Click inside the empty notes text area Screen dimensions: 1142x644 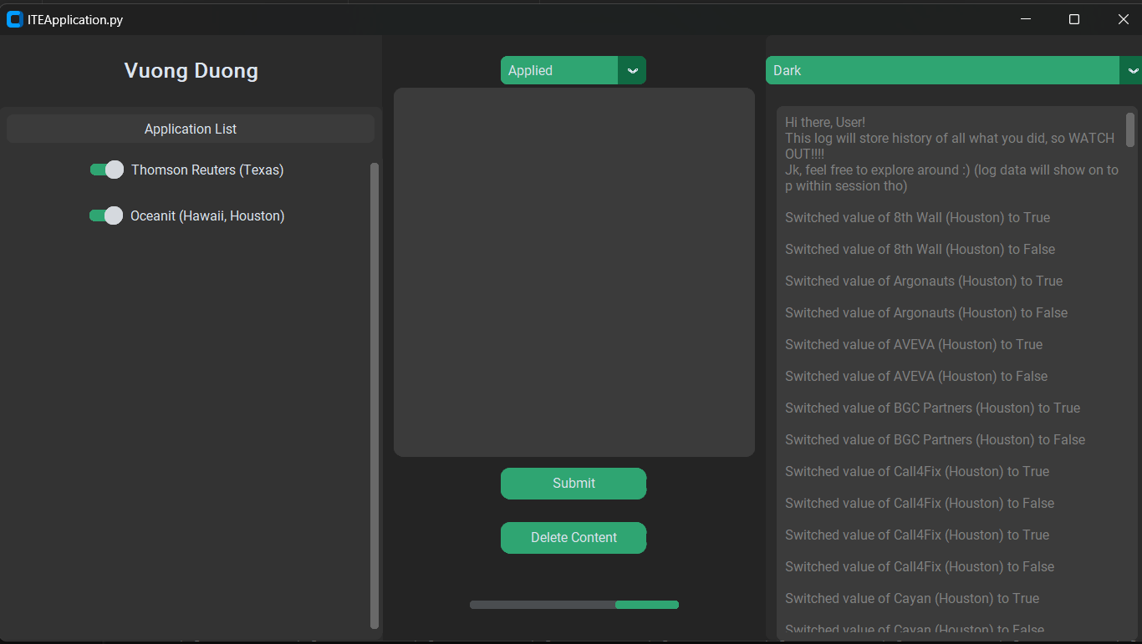click(574, 271)
